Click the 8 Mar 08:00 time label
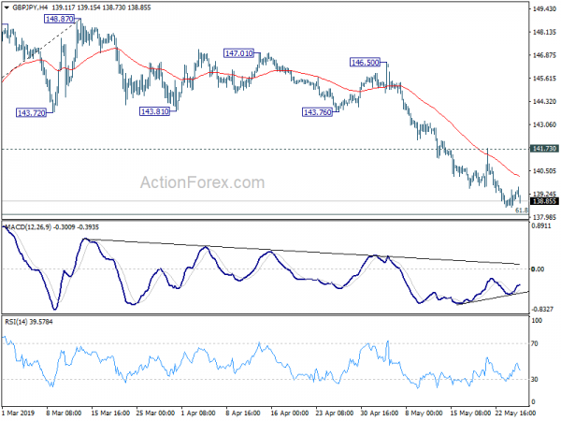This screenshot has height=421, width=561. point(64,413)
